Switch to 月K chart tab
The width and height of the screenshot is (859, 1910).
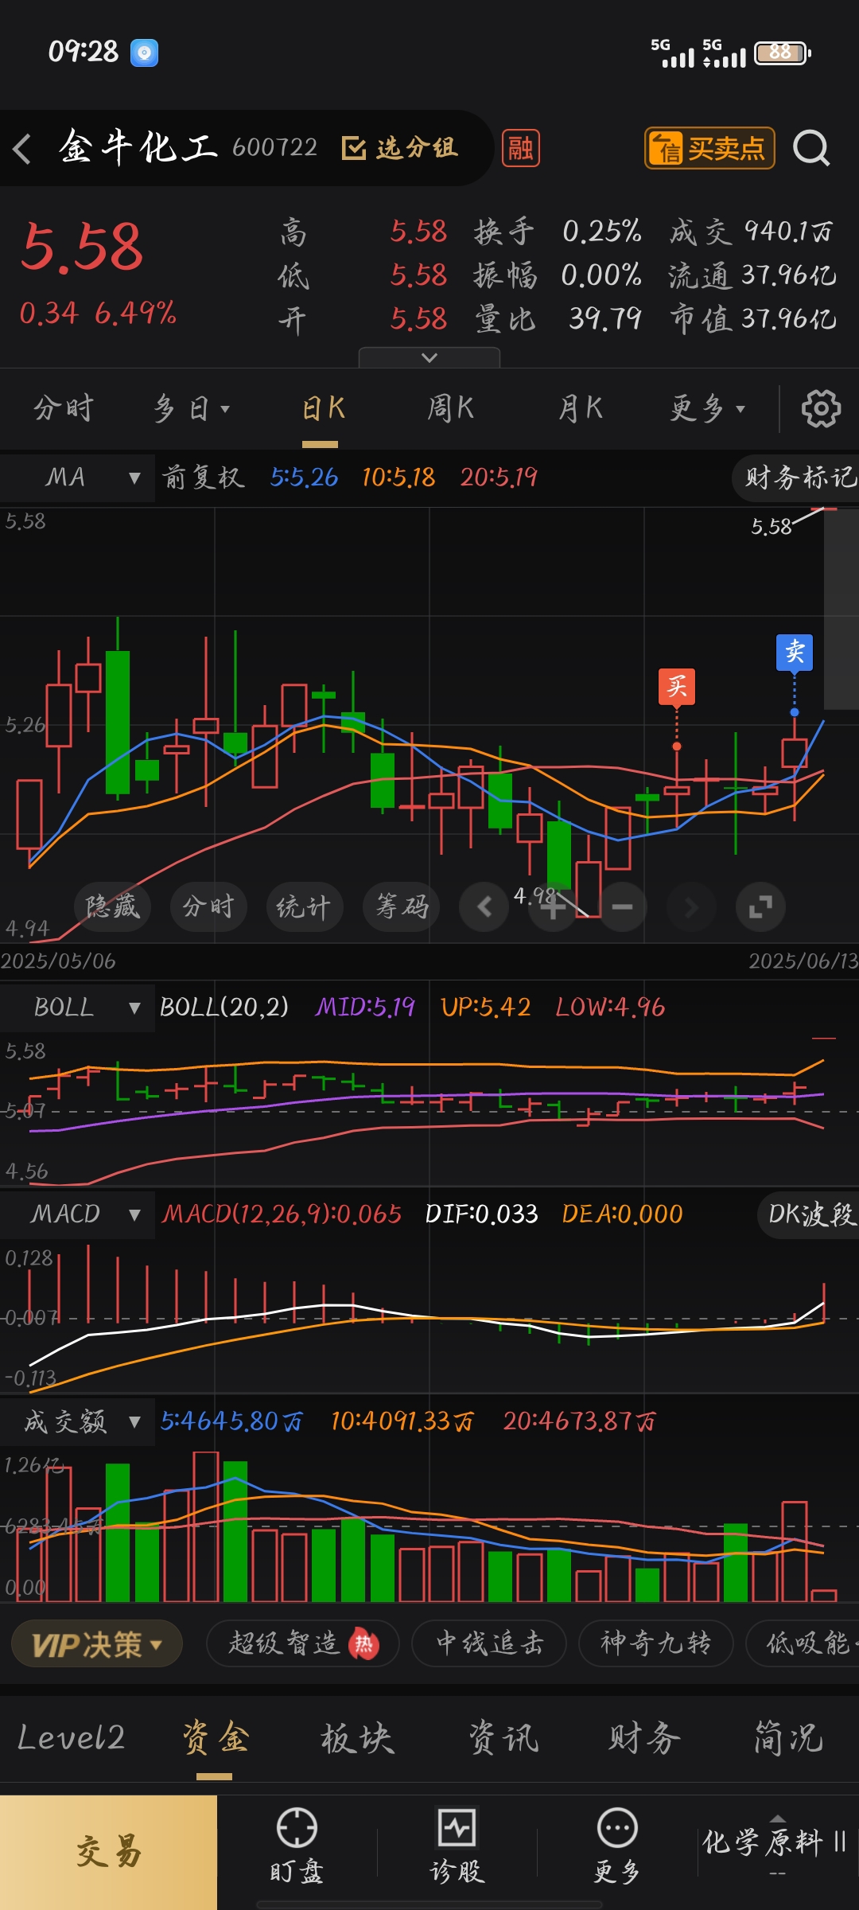(581, 408)
